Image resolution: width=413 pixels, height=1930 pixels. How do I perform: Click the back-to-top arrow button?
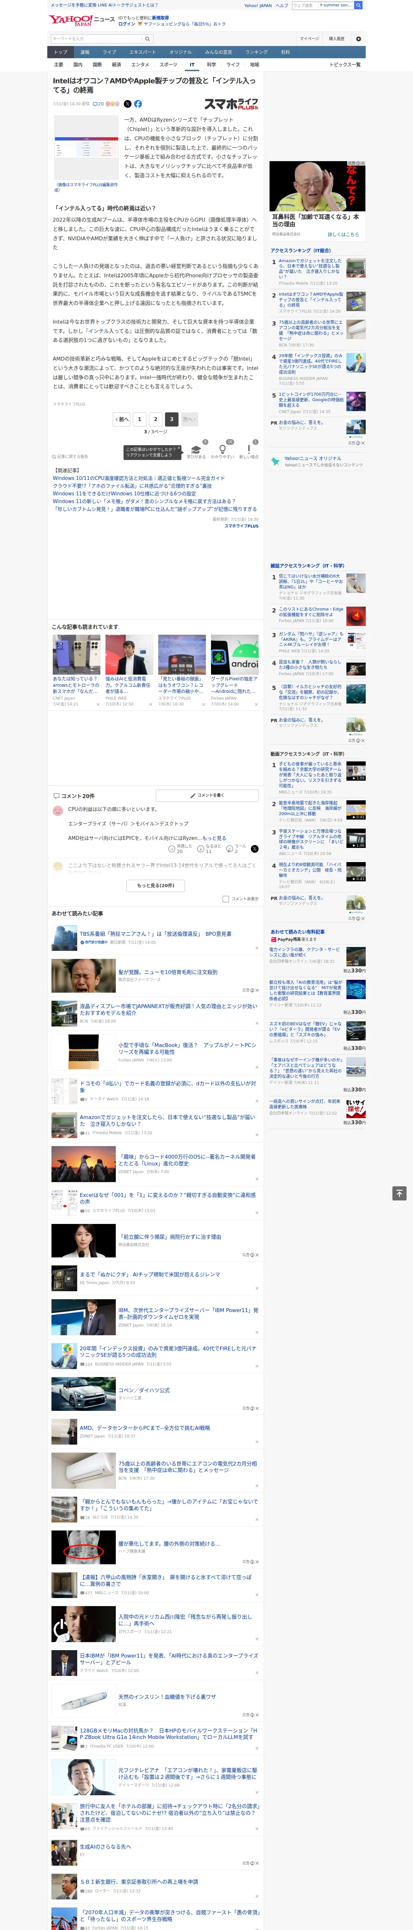click(x=399, y=1193)
